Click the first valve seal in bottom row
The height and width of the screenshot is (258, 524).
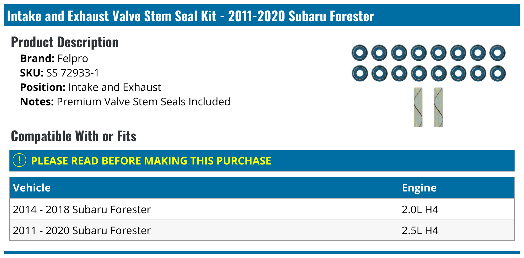359,73
